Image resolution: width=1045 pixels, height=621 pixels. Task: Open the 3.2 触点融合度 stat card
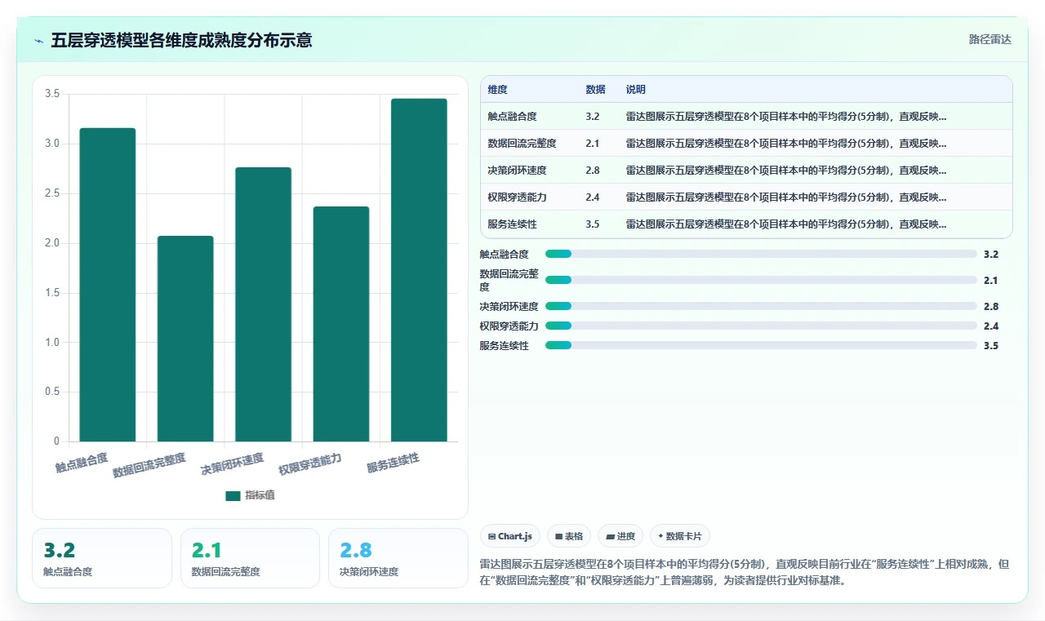point(102,558)
